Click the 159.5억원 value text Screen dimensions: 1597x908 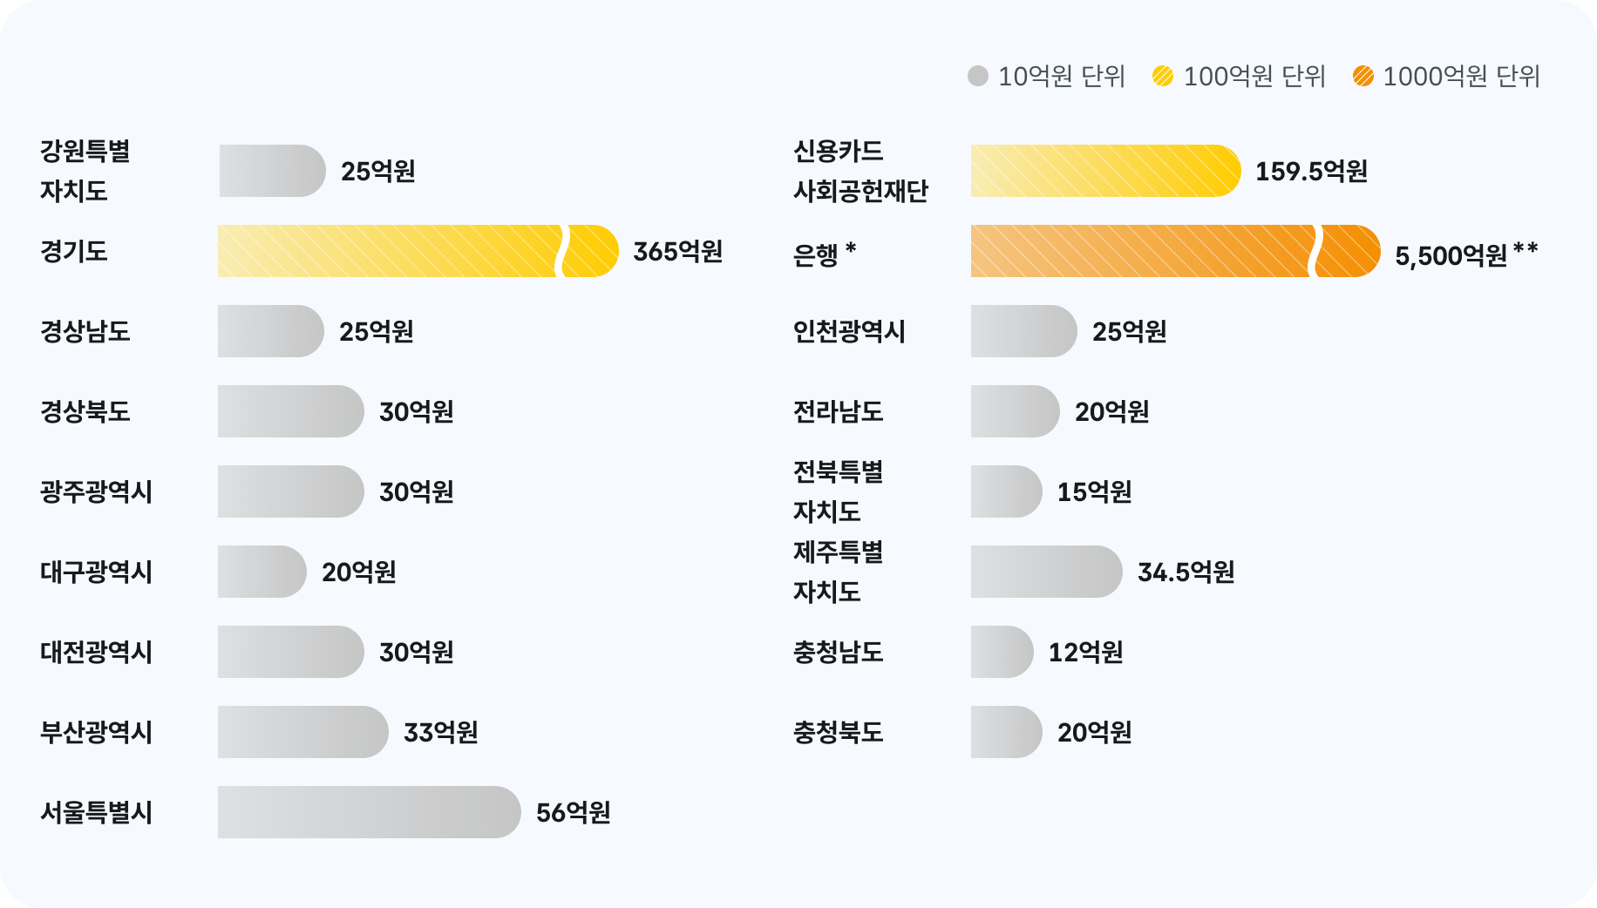coord(1311,171)
